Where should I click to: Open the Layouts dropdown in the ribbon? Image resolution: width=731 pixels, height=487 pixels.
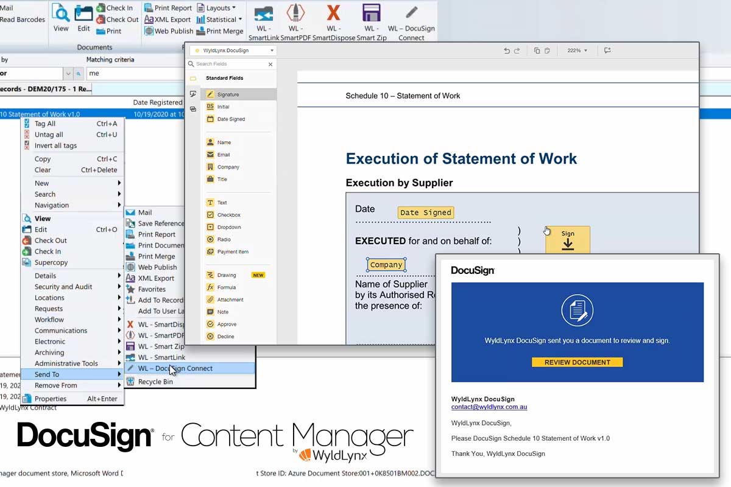pyautogui.click(x=216, y=8)
